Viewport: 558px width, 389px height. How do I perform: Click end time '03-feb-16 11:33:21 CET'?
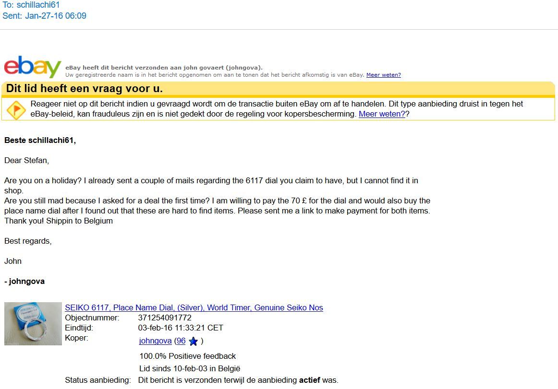coord(181,328)
